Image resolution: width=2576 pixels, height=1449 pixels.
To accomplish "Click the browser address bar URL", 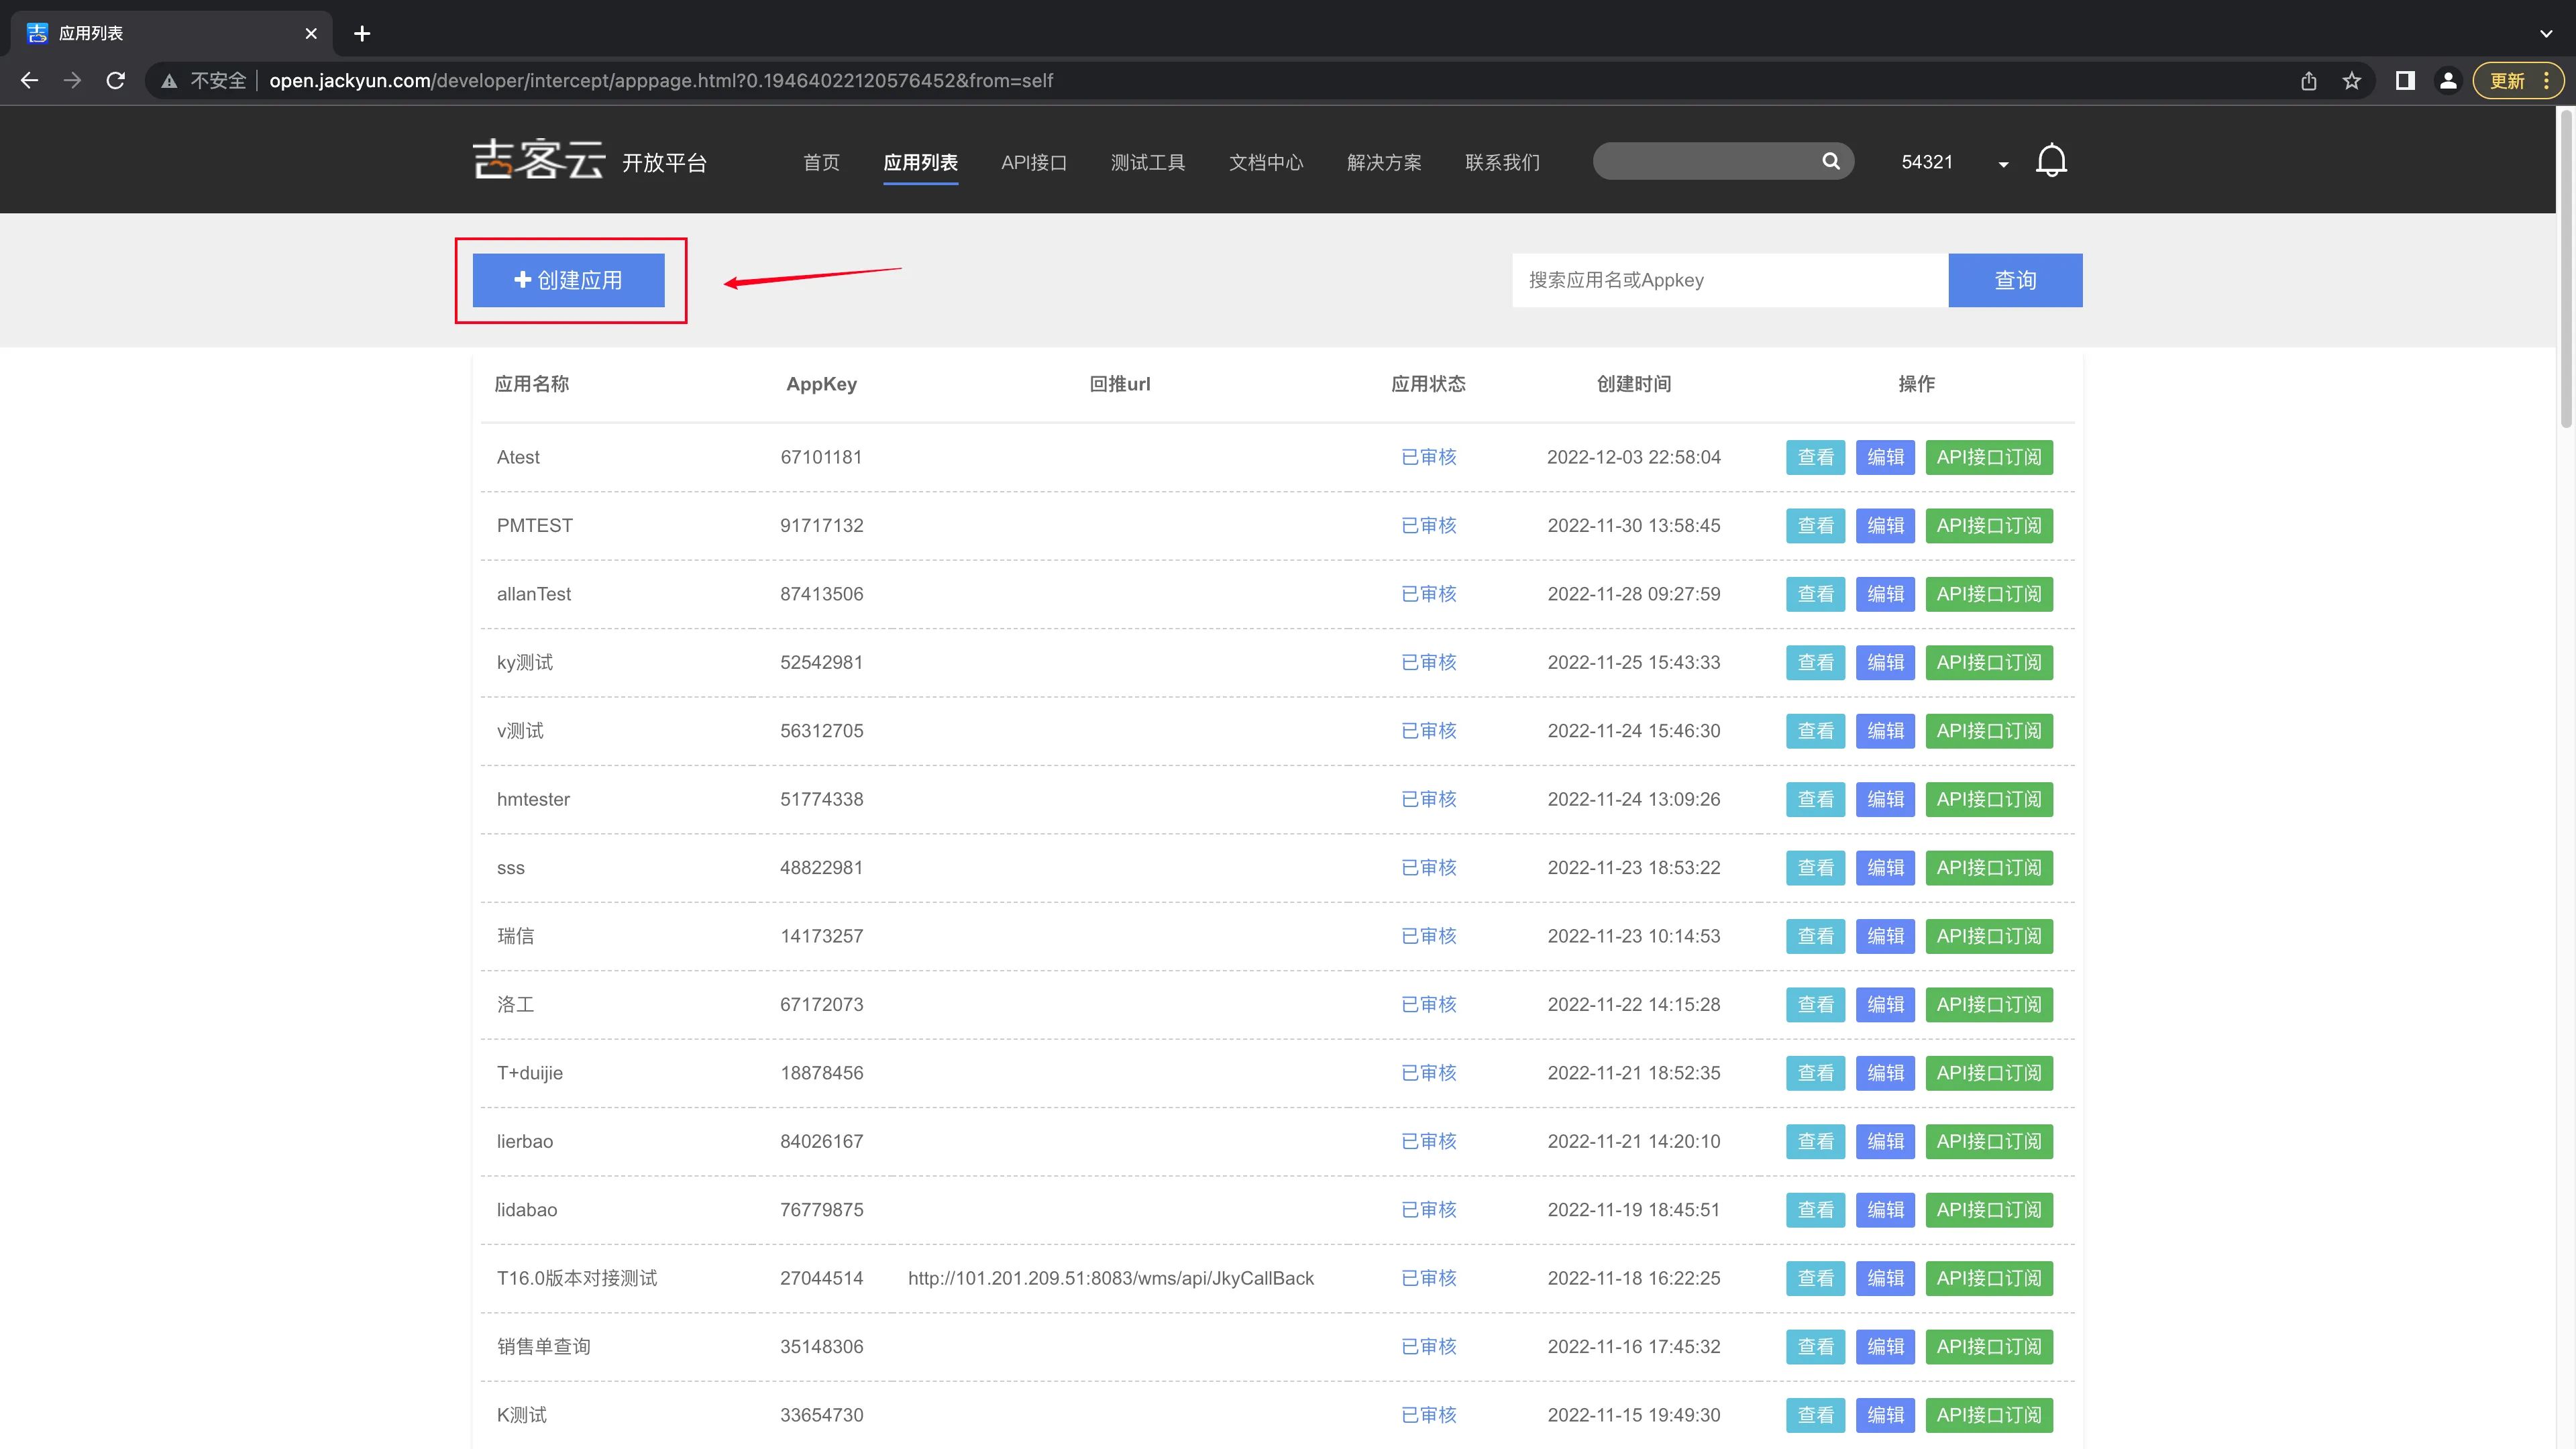I will (660, 81).
